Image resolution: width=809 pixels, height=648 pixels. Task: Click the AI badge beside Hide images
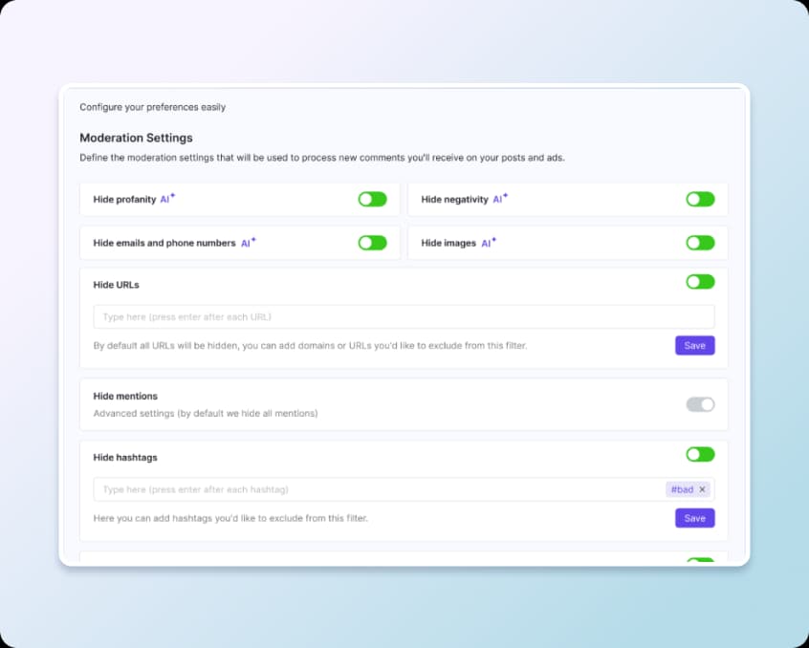[x=488, y=243]
